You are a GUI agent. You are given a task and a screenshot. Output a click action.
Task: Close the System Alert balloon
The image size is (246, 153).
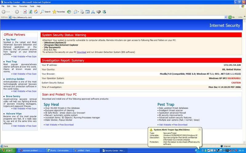click(x=200, y=129)
